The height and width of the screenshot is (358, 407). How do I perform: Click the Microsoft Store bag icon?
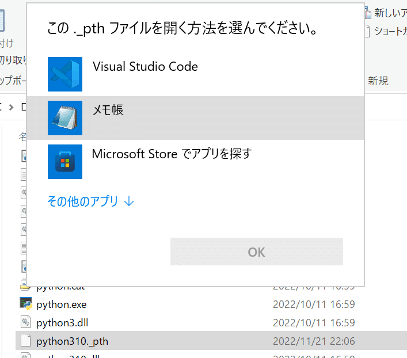(65, 162)
